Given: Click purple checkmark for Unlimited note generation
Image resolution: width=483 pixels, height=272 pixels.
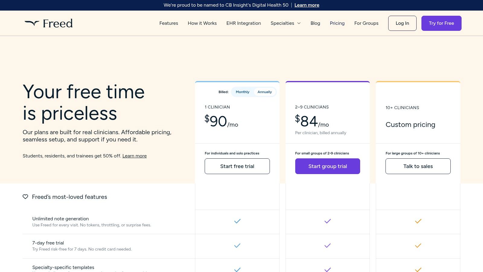Looking at the screenshot, I should click(328, 221).
